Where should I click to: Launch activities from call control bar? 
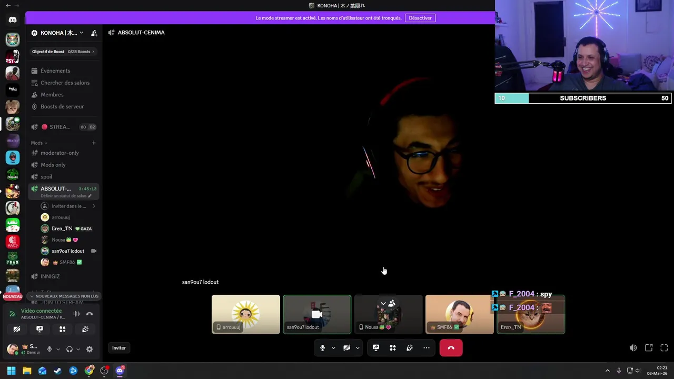pos(393,348)
